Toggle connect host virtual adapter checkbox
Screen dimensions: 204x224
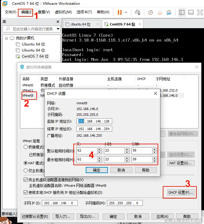click(25, 179)
